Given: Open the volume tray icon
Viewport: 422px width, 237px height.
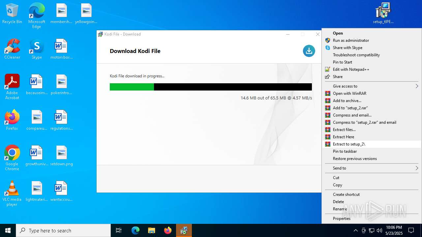Looking at the screenshot, I should [379, 230].
